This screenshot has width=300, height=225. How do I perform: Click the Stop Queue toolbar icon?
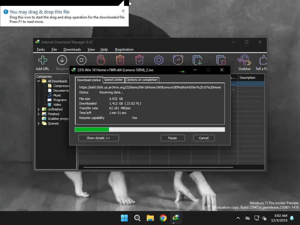point(221,60)
